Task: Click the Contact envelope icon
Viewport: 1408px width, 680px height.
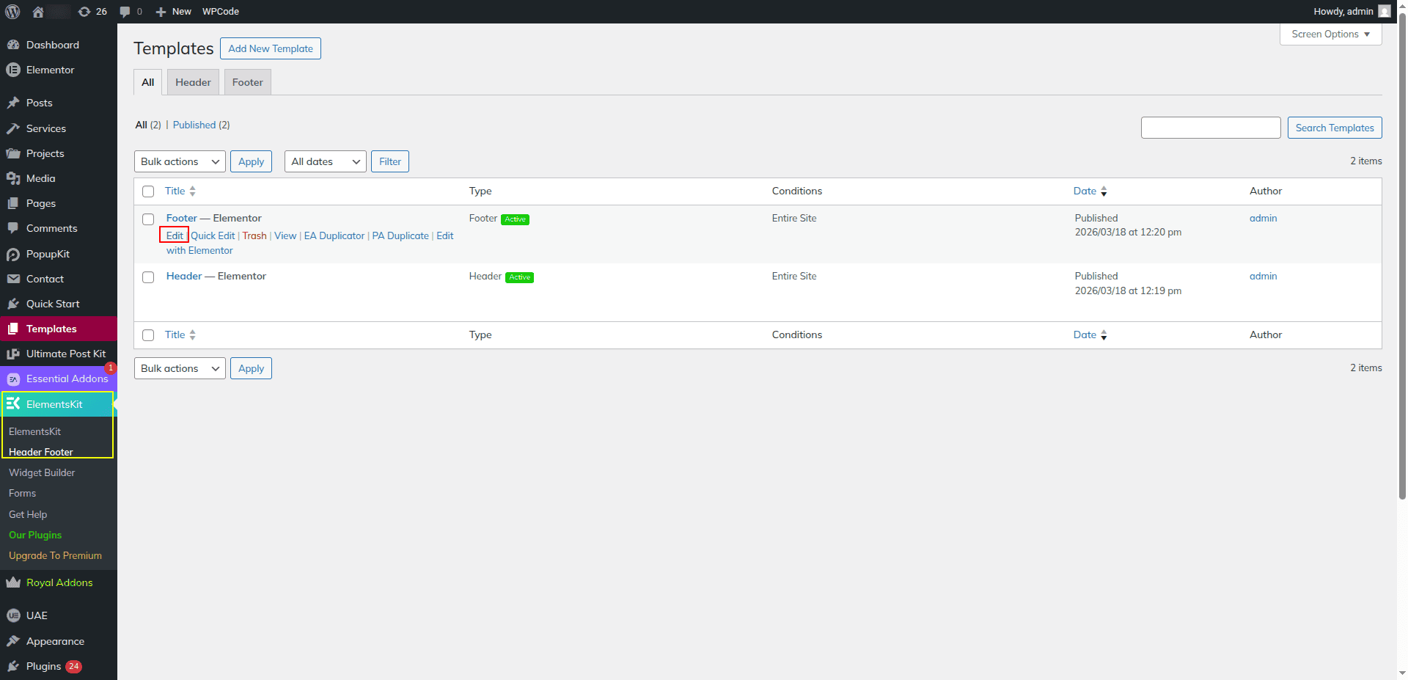Action: (x=13, y=279)
